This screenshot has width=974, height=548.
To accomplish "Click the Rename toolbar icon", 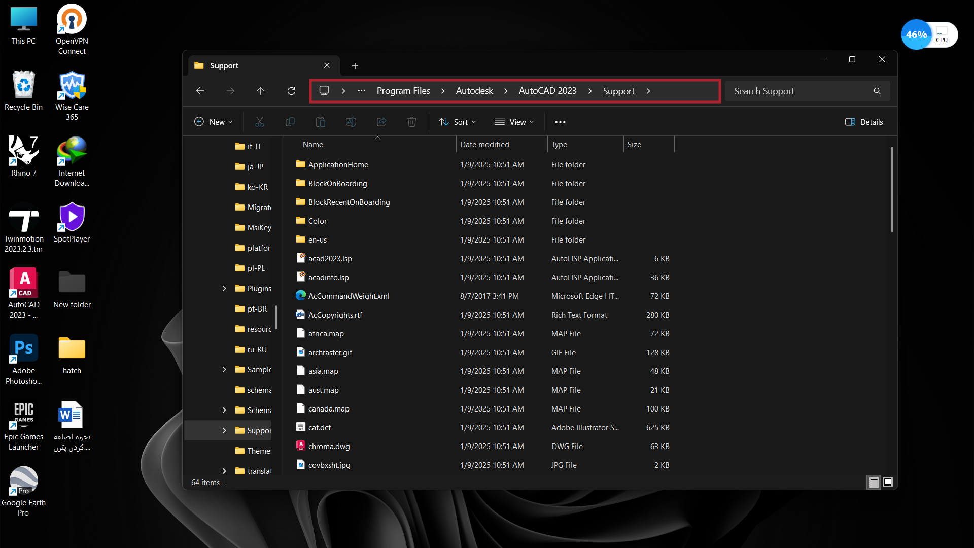I will pyautogui.click(x=351, y=122).
